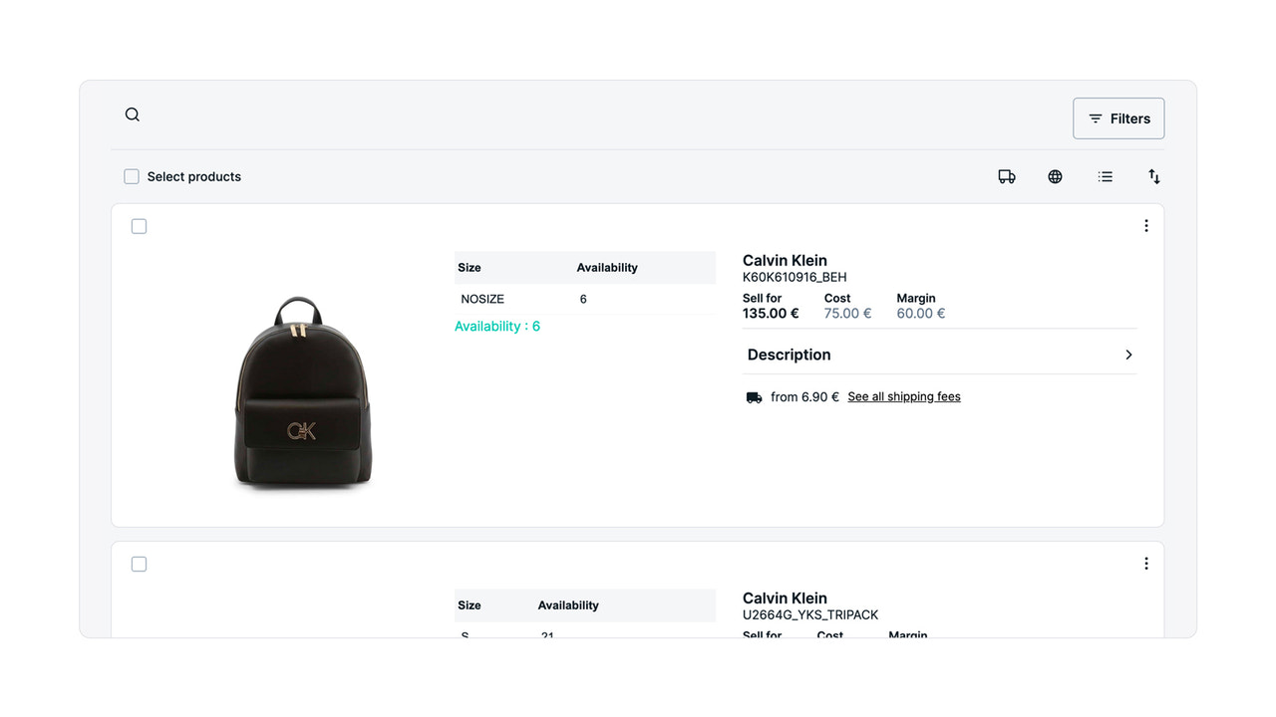The image size is (1276, 717).
Task: Open the Filters panel
Action: 1118,118
